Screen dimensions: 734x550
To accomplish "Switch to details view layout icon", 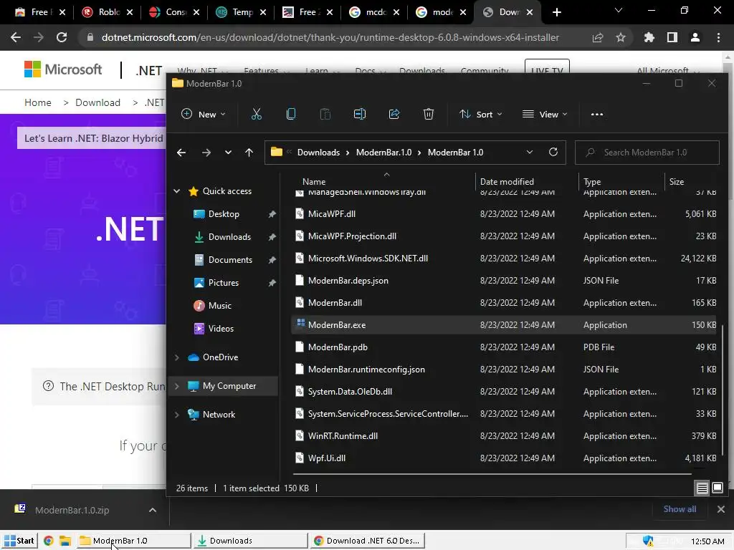I will click(x=702, y=488).
